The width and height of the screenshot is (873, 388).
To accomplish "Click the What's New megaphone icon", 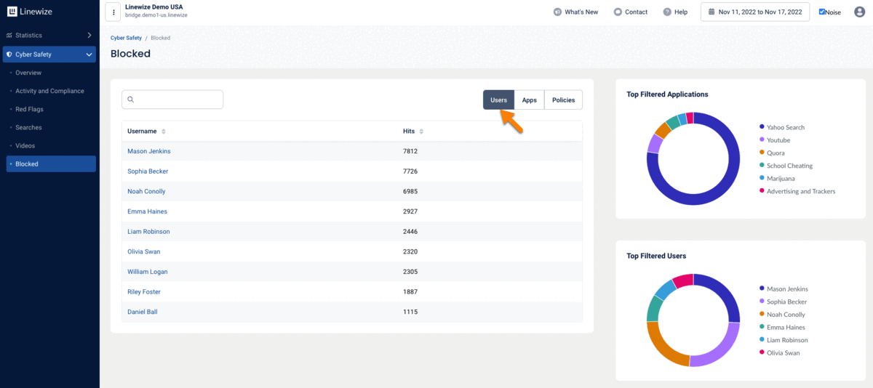I will [557, 12].
